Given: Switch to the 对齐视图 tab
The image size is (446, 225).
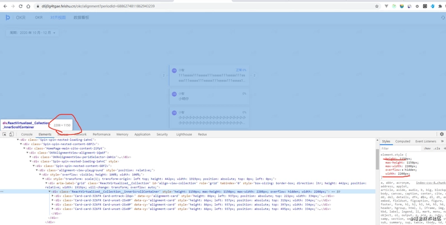Looking at the screenshot, I should 58,17.
